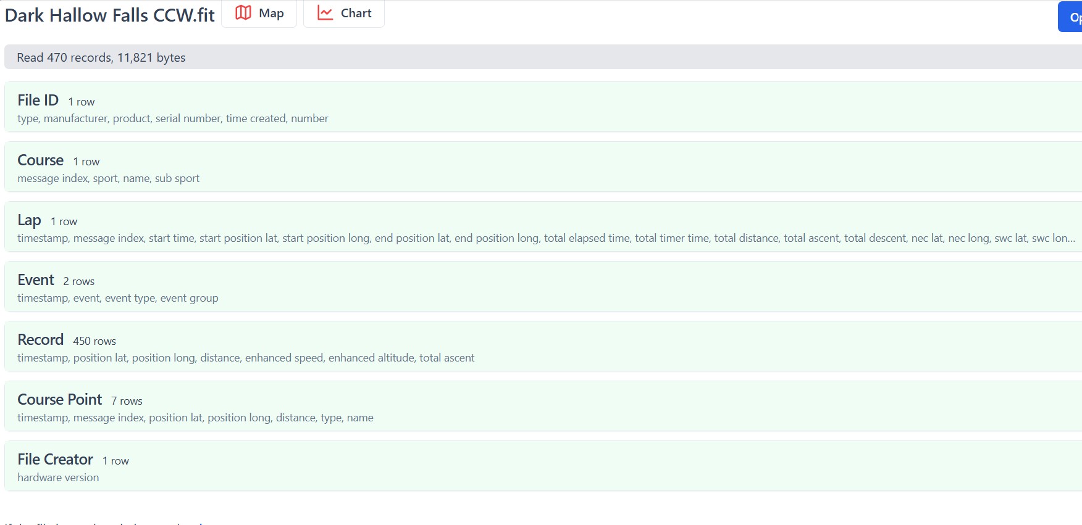Screen dimensions: 1082x525
Task: Click the File ID field list text
Action: click(173, 118)
